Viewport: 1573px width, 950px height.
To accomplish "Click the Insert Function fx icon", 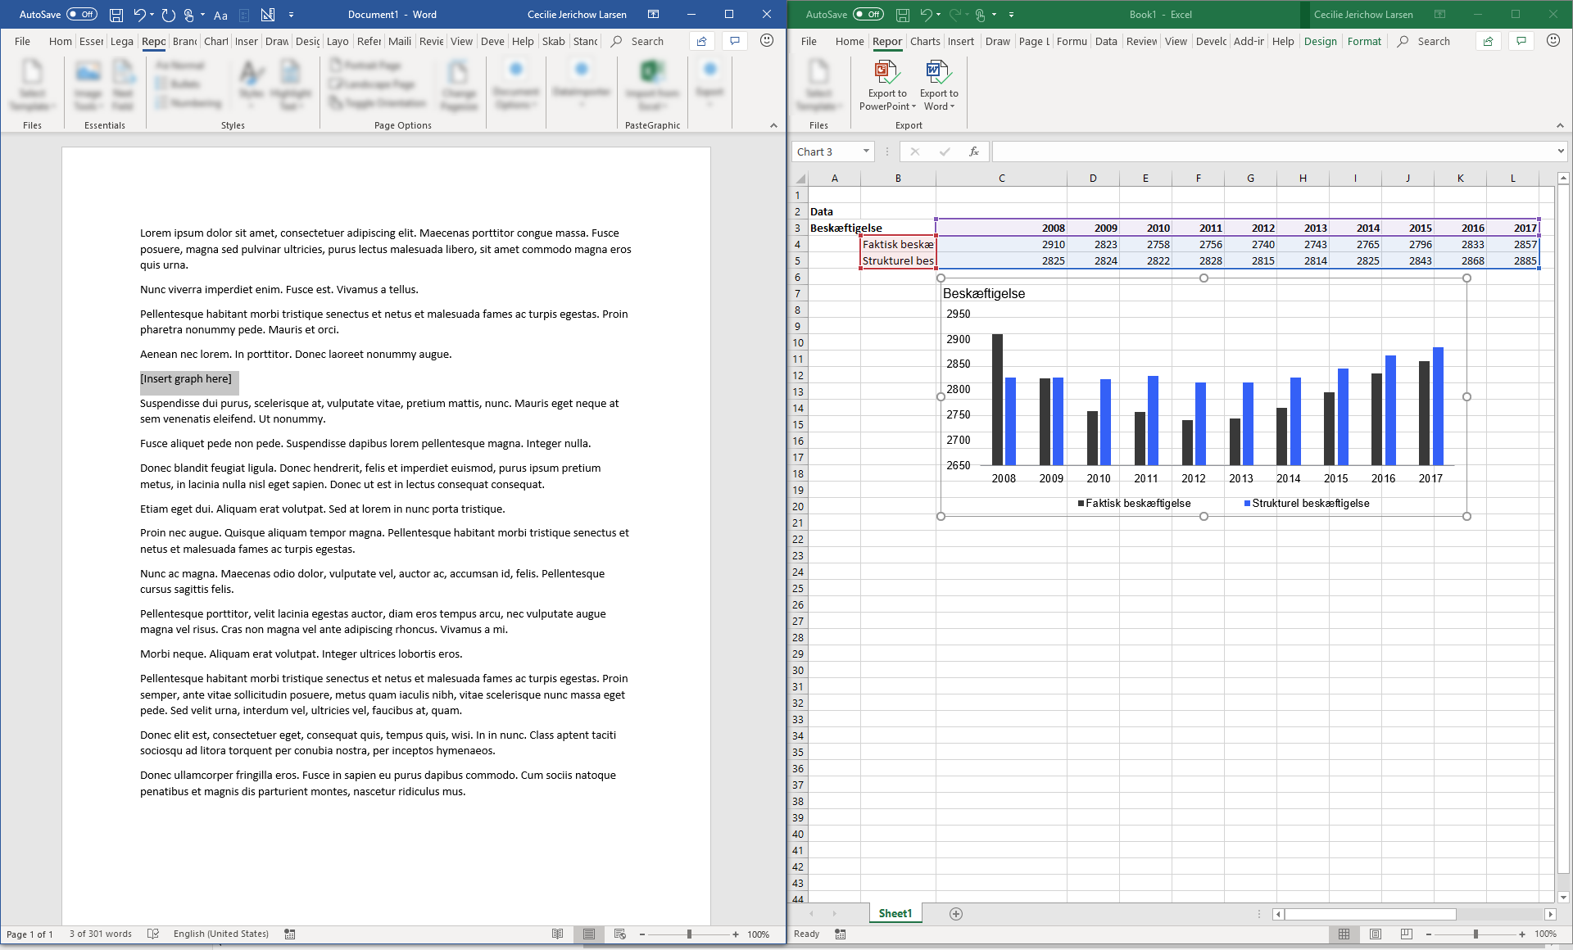I will pyautogui.click(x=974, y=152).
